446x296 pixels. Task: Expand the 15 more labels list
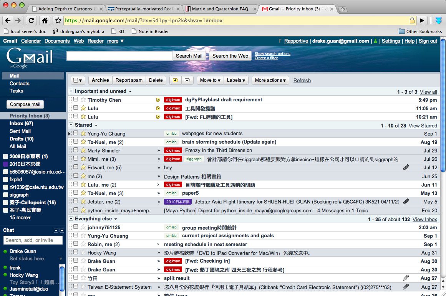click(20, 218)
